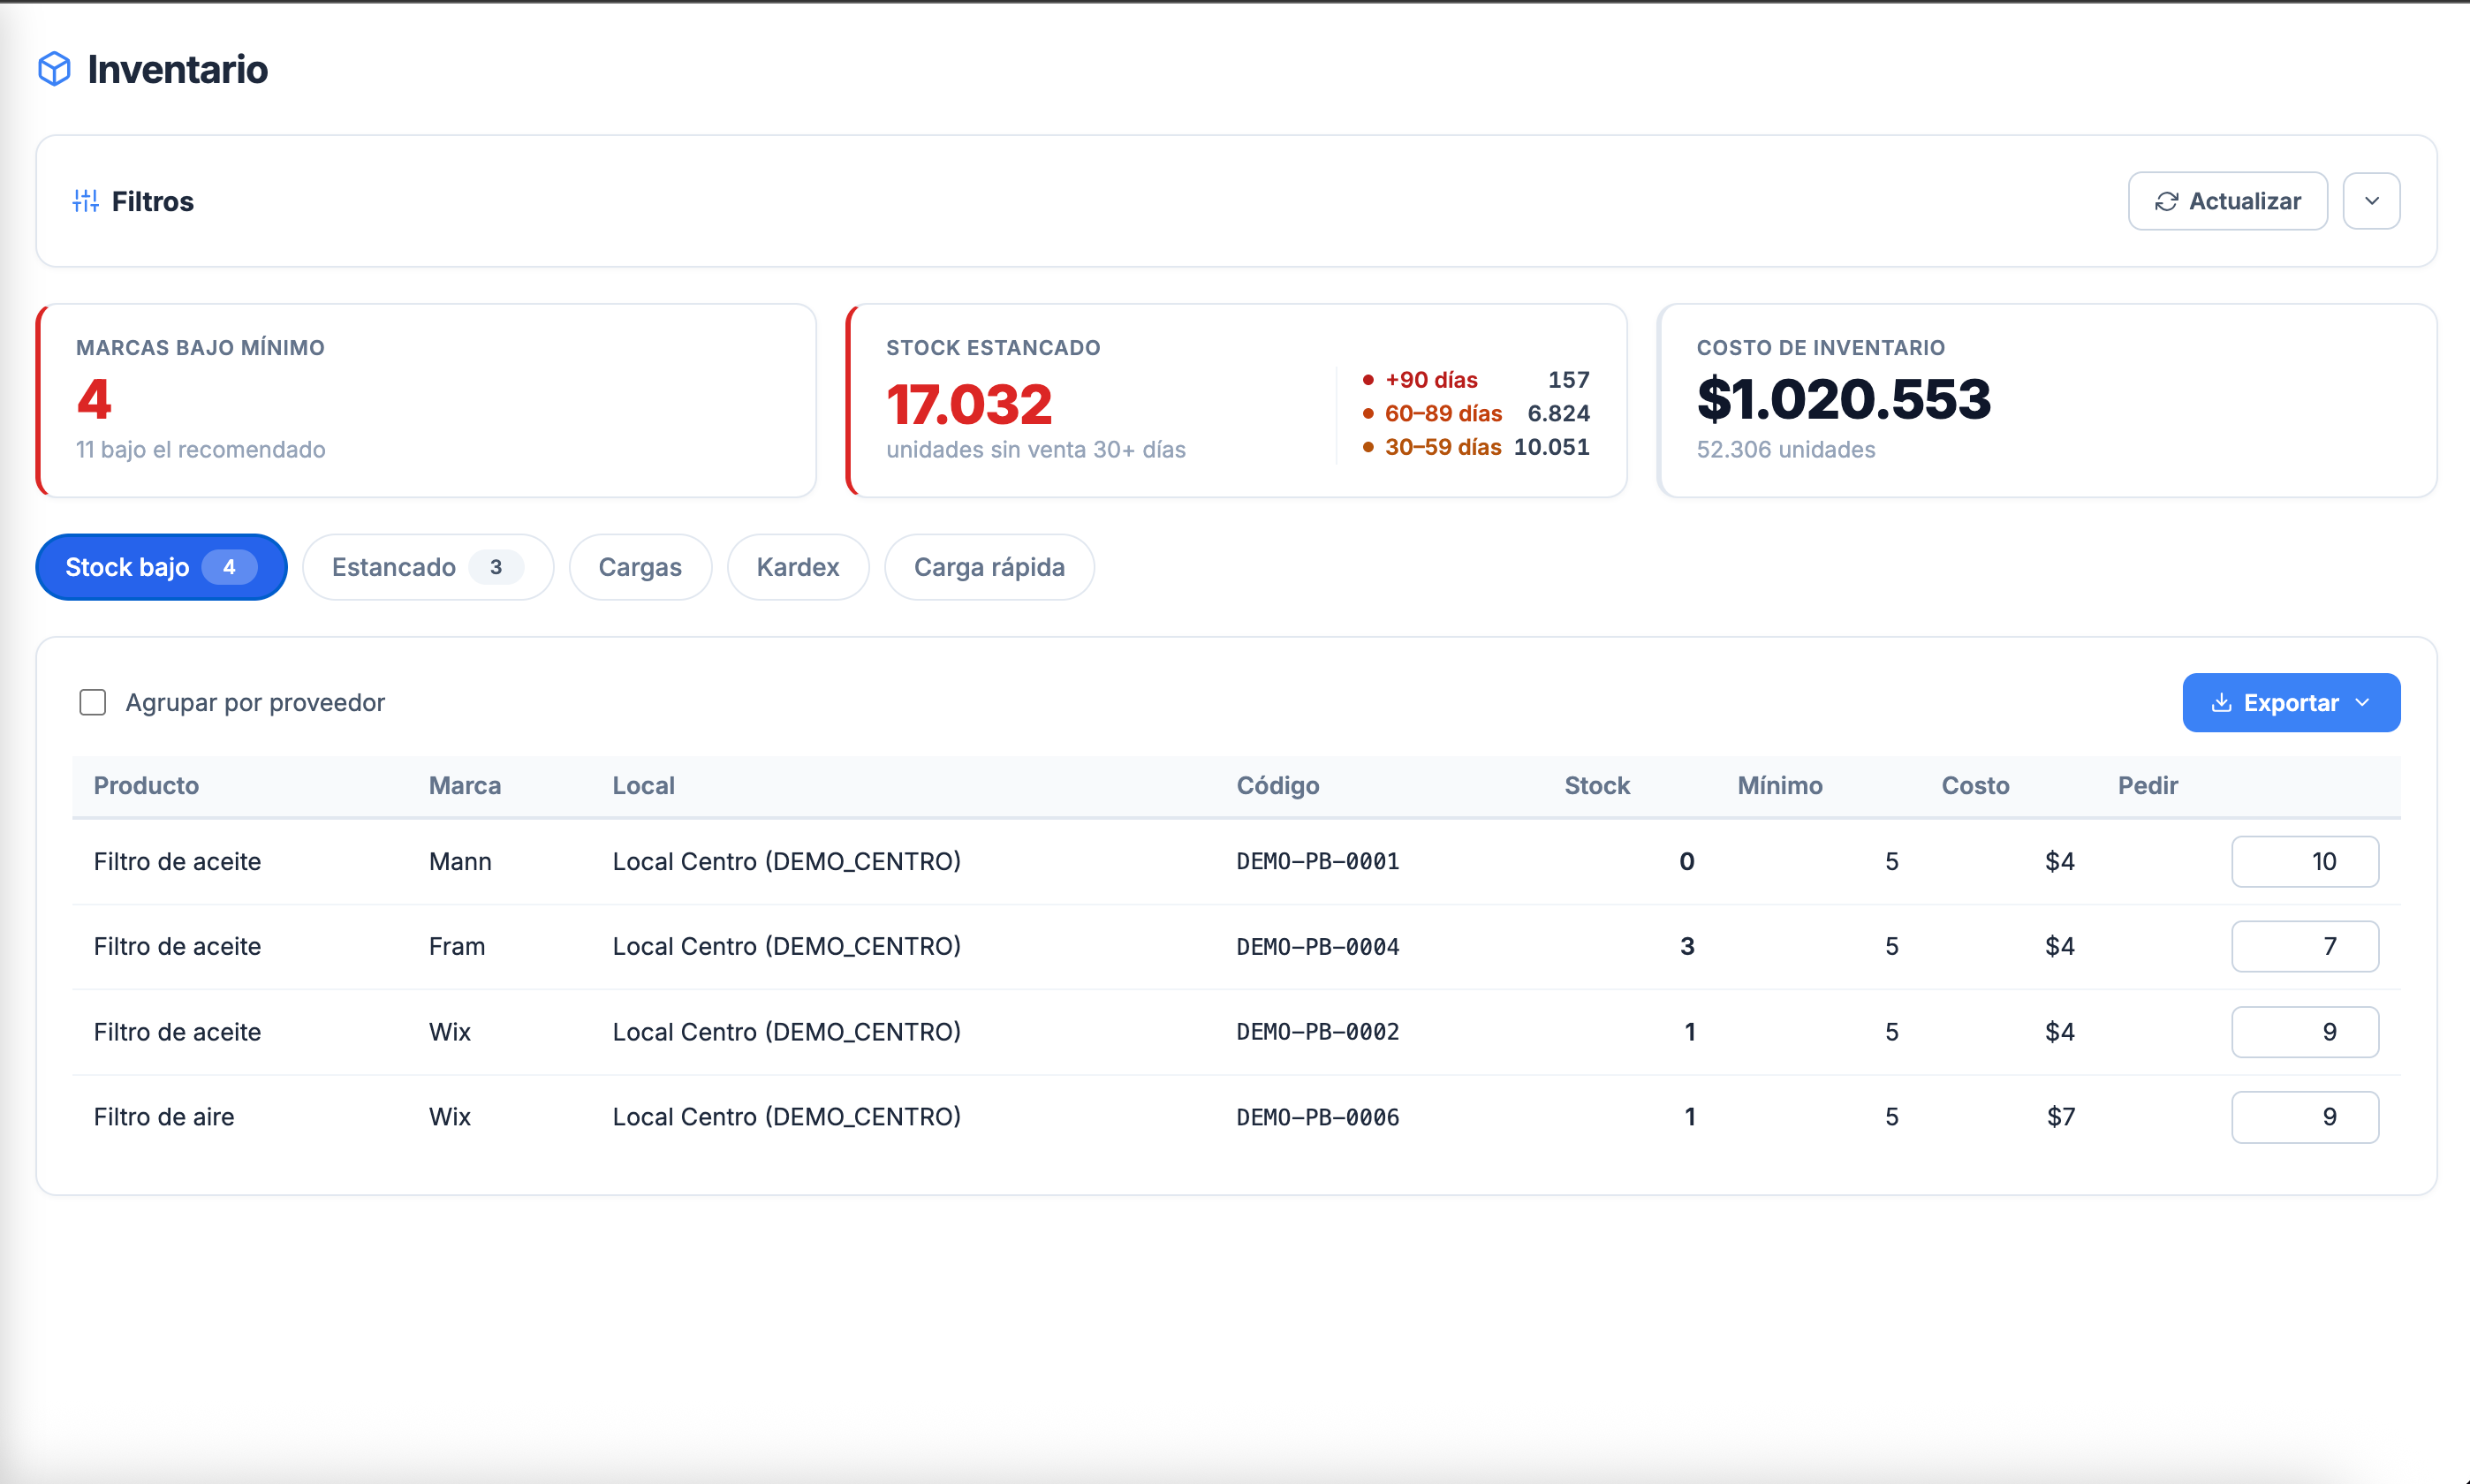
Task: Click the badge count on Stock bajo
Action: (229, 567)
